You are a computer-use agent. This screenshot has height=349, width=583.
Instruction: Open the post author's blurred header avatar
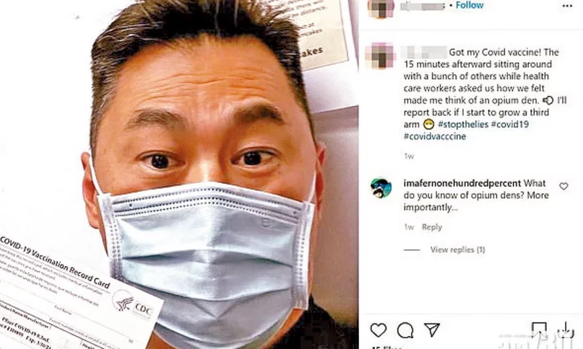(381, 8)
